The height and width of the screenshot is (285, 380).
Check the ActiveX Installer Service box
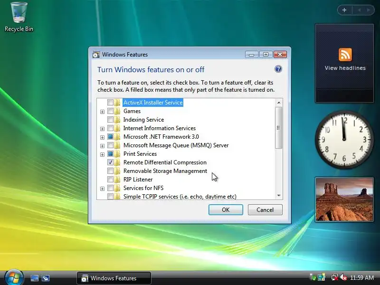(110, 102)
